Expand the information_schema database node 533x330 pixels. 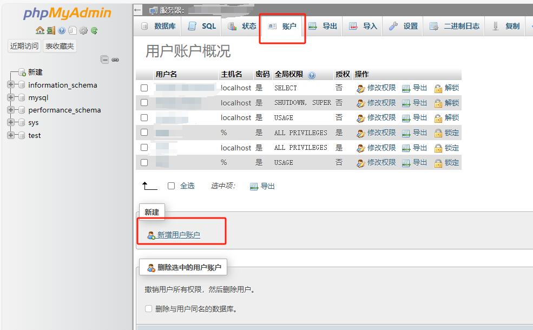click(11, 85)
